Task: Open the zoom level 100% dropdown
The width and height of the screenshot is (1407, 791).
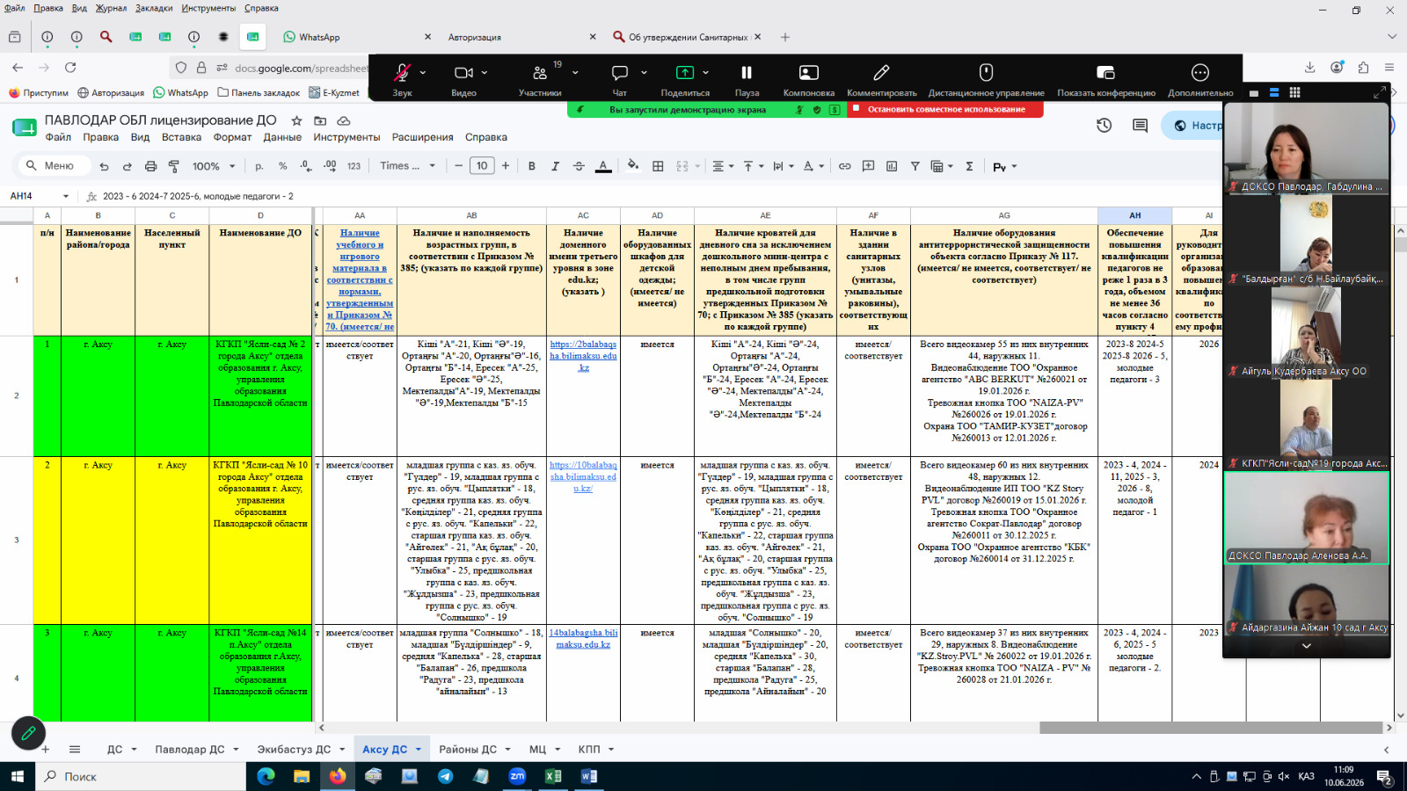Action: (214, 166)
